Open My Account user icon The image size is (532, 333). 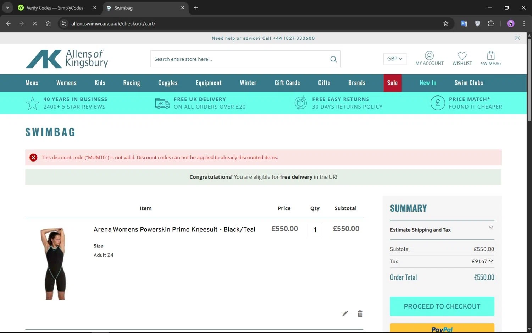click(x=429, y=55)
